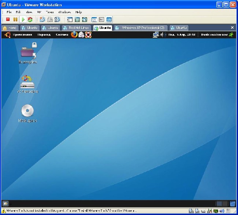Image resolution: width=238 pixels, height=215 pixels.
Task: Open the Help menu
Action: coord(79,12)
